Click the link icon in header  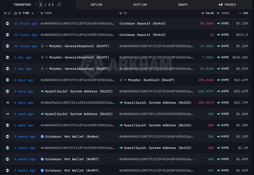[9, 13]
